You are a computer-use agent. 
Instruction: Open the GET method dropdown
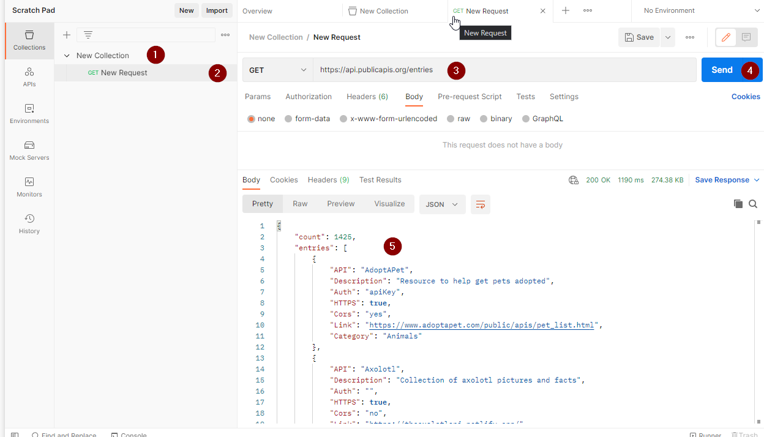[x=277, y=70]
